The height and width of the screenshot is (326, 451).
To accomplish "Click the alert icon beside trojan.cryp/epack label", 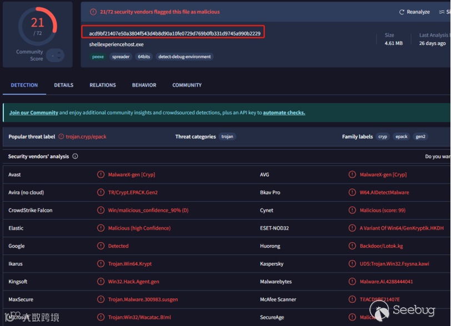I will click(61, 136).
